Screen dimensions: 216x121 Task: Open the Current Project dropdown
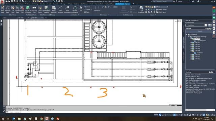tap(206, 25)
